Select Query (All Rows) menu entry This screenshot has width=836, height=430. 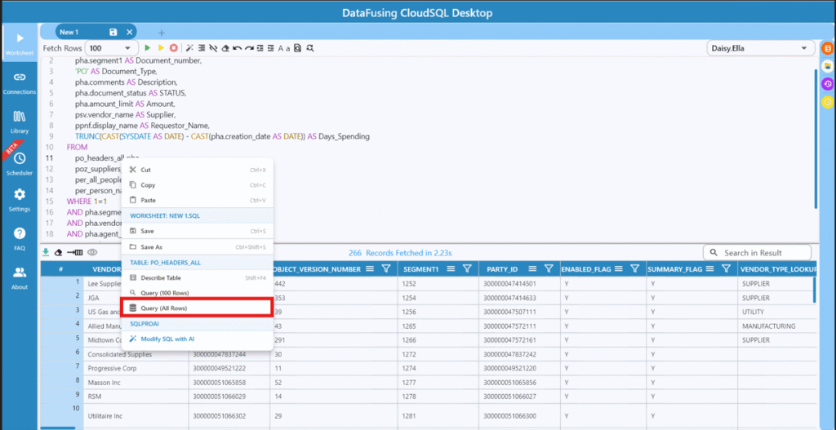tap(198, 308)
